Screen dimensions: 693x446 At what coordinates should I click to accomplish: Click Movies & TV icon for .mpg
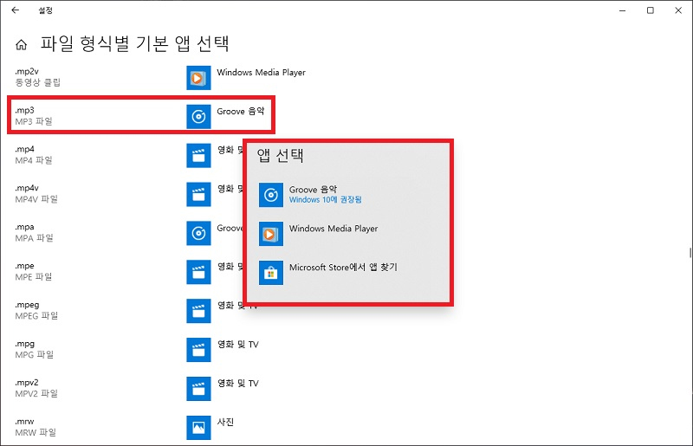[x=198, y=350]
